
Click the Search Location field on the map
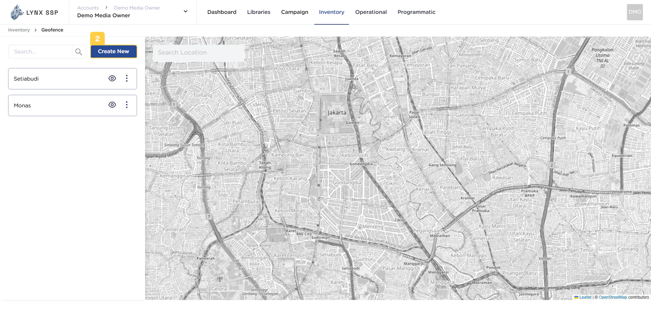point(198,52)
